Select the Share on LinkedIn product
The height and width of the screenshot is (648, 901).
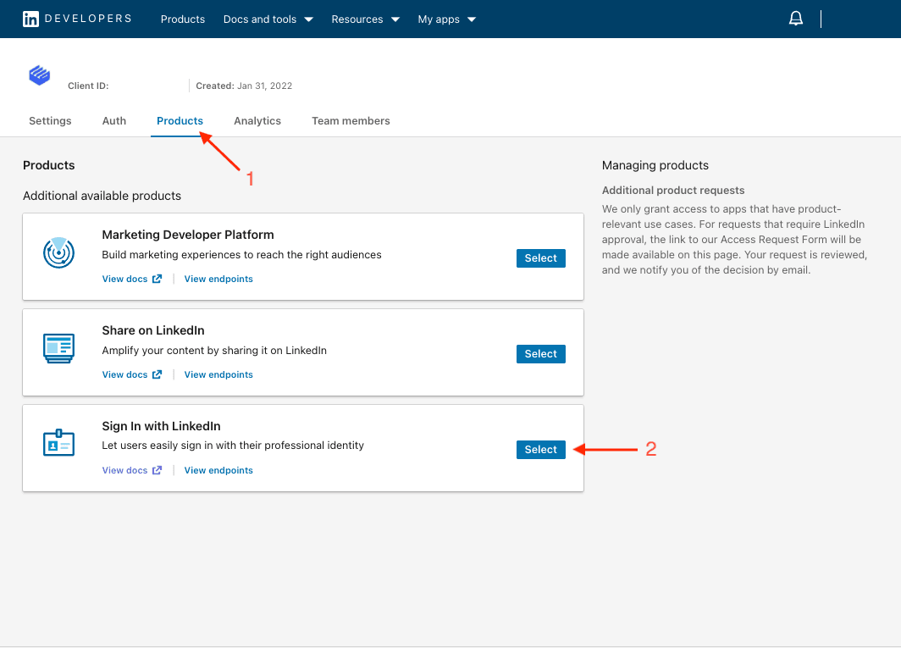[540, 353]
